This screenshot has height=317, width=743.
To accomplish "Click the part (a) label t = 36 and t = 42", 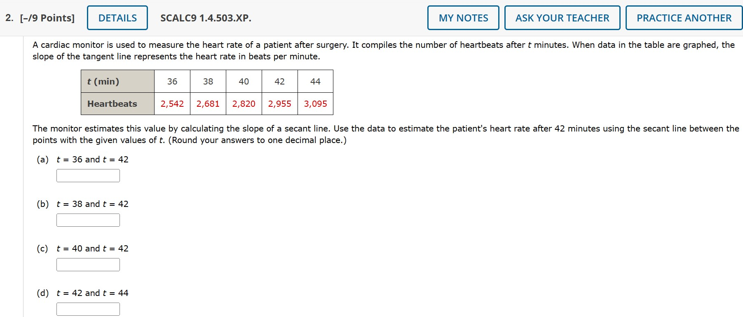I will tap(92, 159).
